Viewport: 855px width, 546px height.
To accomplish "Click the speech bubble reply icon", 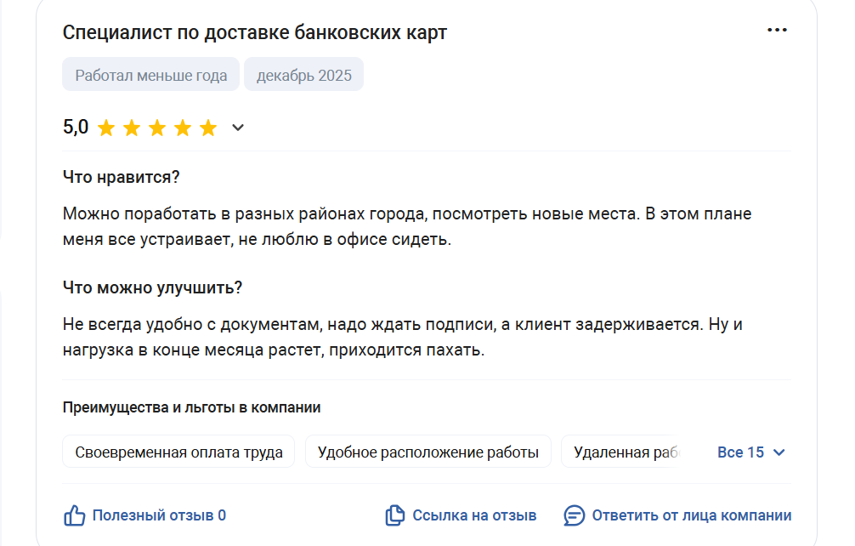I will pyautogui.click(x=575, y=515).
